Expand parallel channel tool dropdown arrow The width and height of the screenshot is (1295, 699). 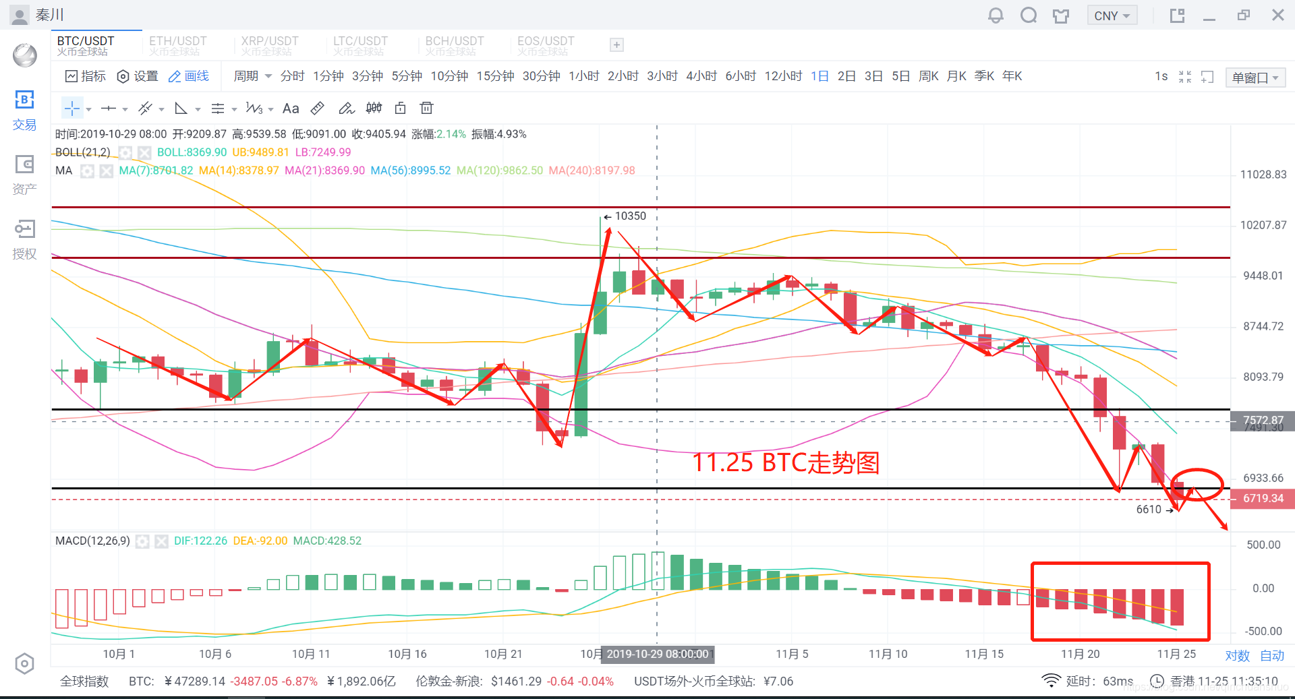pyautogui.click(x=161, y=109)
